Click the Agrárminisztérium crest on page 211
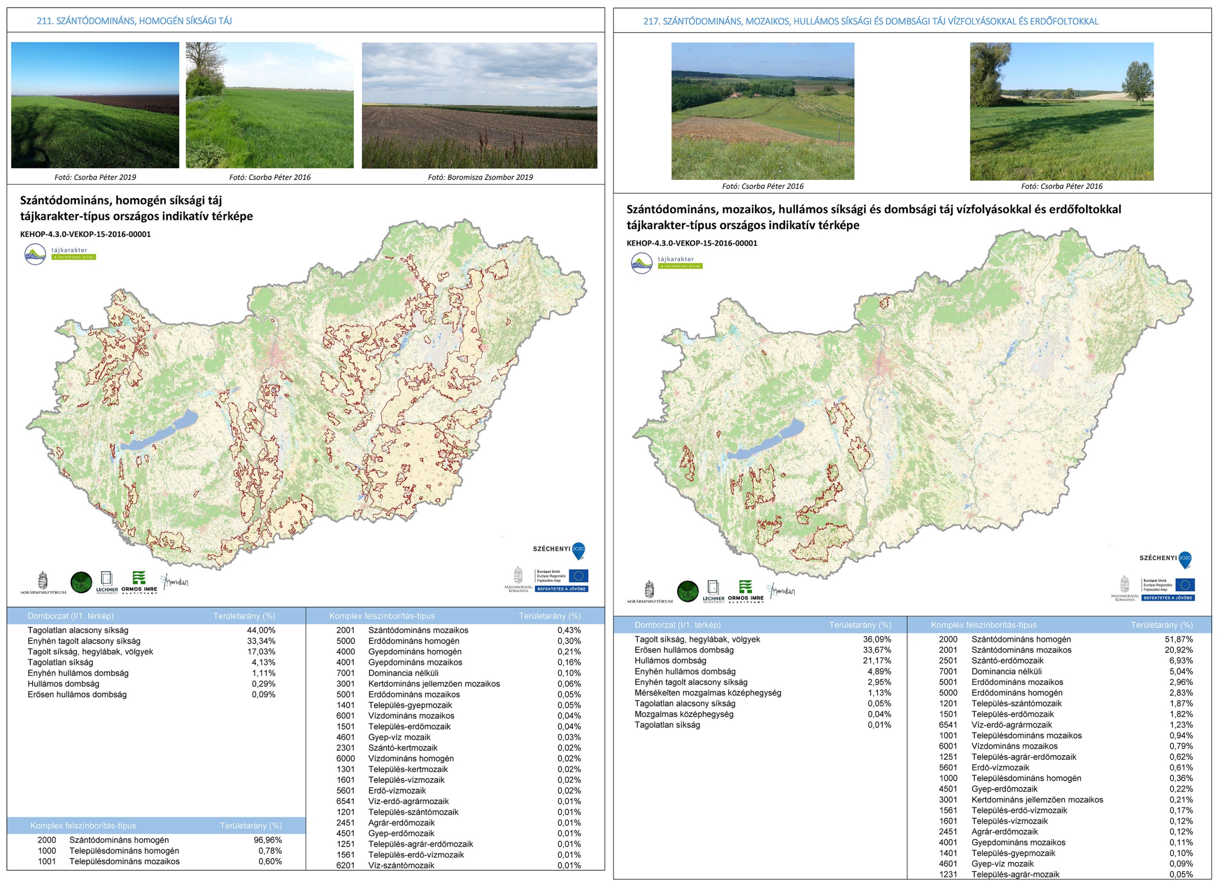This screenshot has height=888, width=1220. coord(43,583)
